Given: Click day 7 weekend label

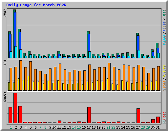Looking at the screenshot, I should click(40, 127).
